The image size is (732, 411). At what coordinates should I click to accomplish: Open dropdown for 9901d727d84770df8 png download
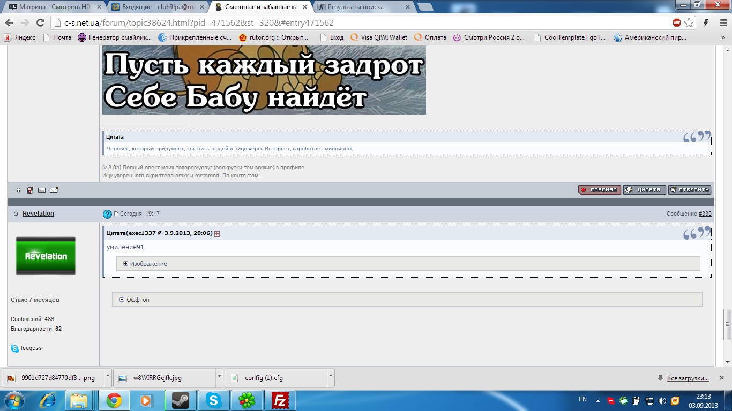pos(108,377)
